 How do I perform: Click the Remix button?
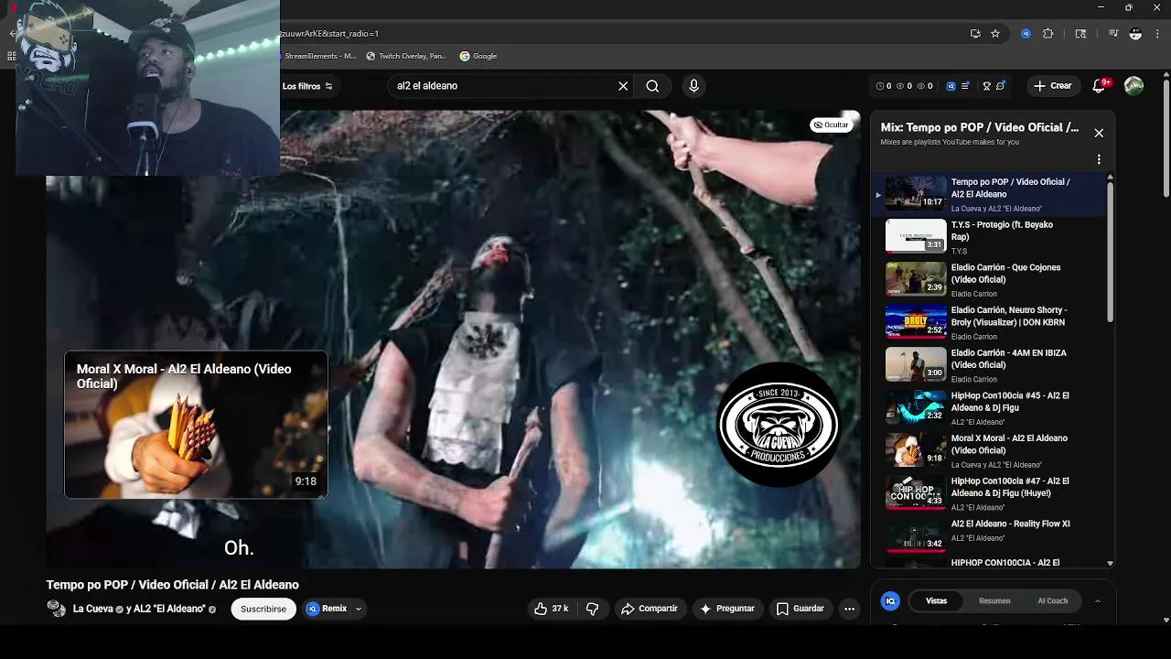(327, 609)
